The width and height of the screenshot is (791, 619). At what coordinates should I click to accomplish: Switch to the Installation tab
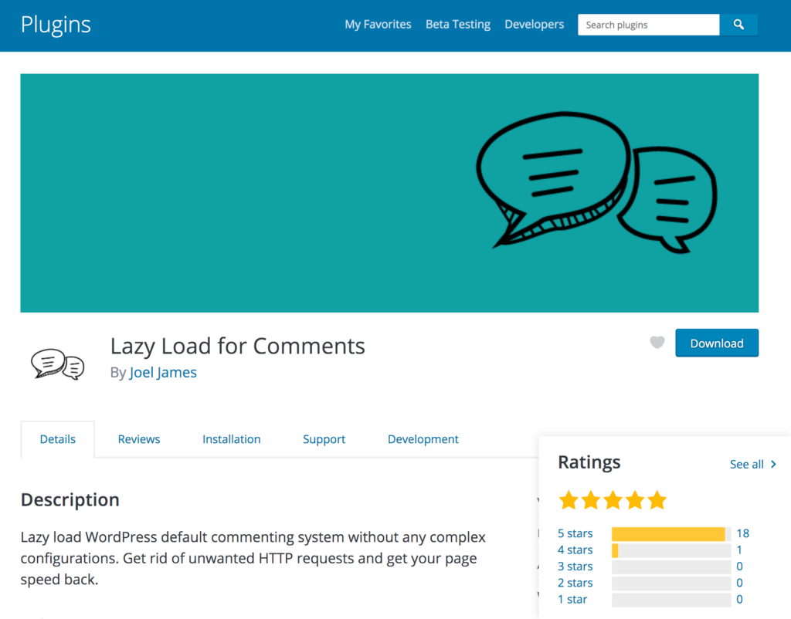tap(232, 439)
